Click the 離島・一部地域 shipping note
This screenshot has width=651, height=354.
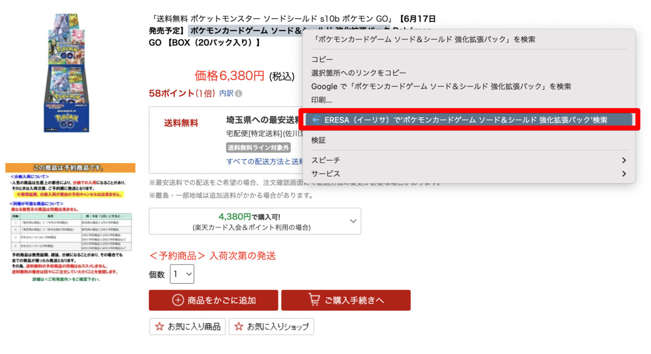(x=231, y=195)
